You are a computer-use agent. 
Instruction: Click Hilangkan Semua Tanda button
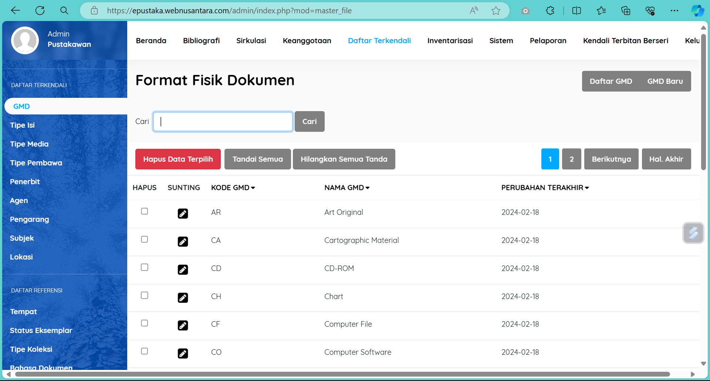[344, 159]
